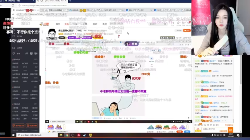Go back in the inner browser
The width and height of the screenshot is (250, 140).
tap(13, 14)
